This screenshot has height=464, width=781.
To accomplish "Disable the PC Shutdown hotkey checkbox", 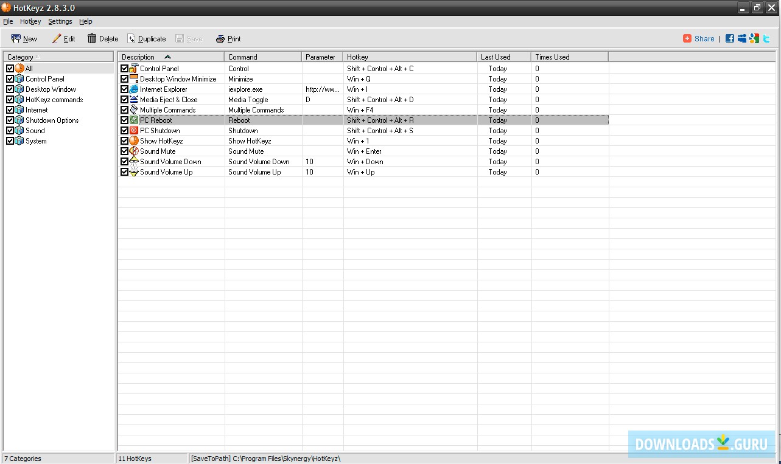I will click(x=125, y=131).
